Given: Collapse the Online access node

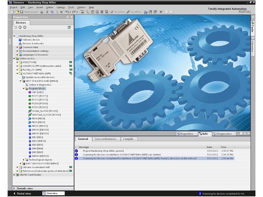Looking at the screenshot, I should 14,58.
